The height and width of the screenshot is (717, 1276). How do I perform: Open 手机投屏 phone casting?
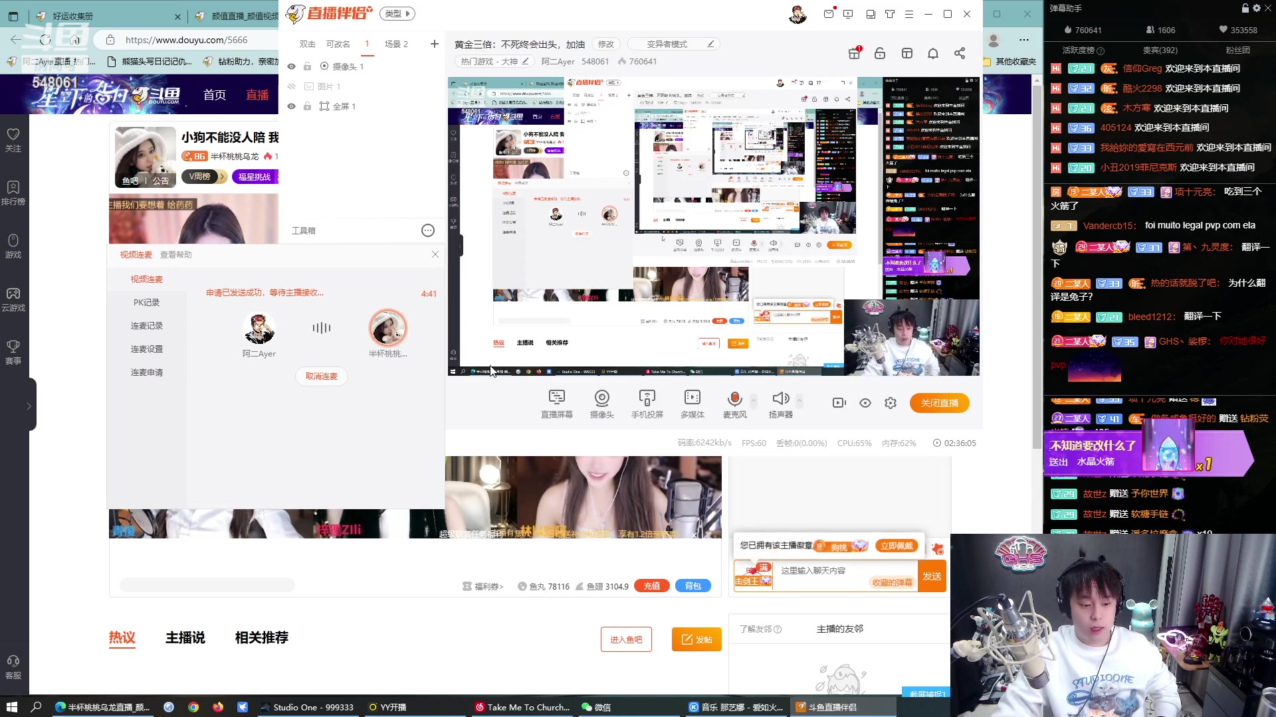(x=647, y=404)
